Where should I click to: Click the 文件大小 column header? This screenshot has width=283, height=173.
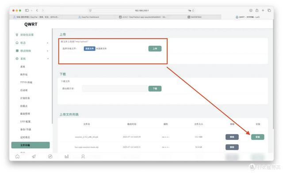tap(199, 124)
